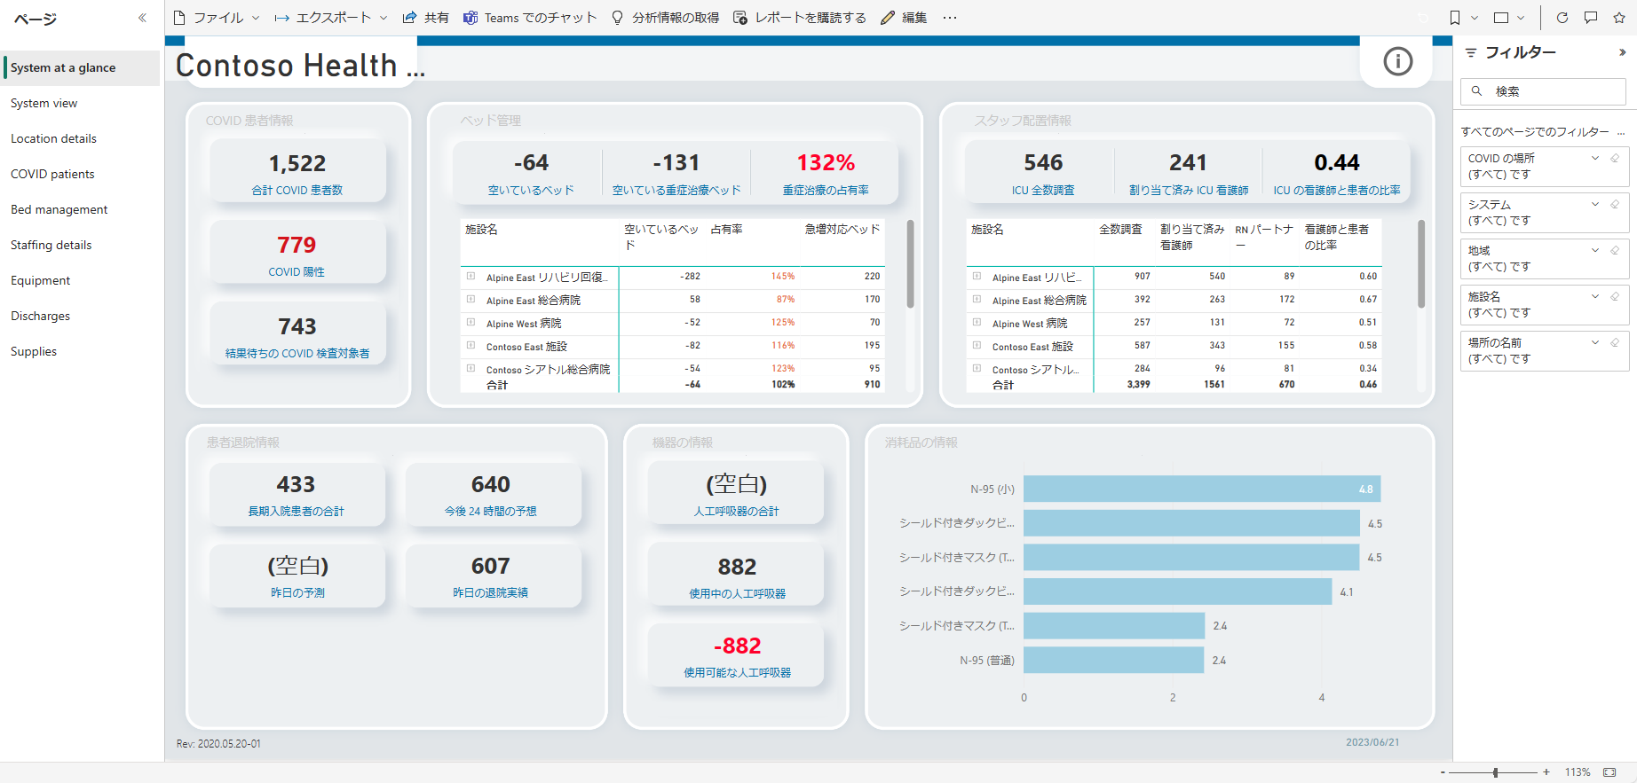The height and width of the screenshot is (783, 1637).
Task: Expand Contoso シアトル総合病院 row in bed table
Action: [471, 368]
